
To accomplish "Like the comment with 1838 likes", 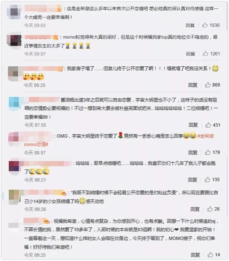I will (205, 25).
